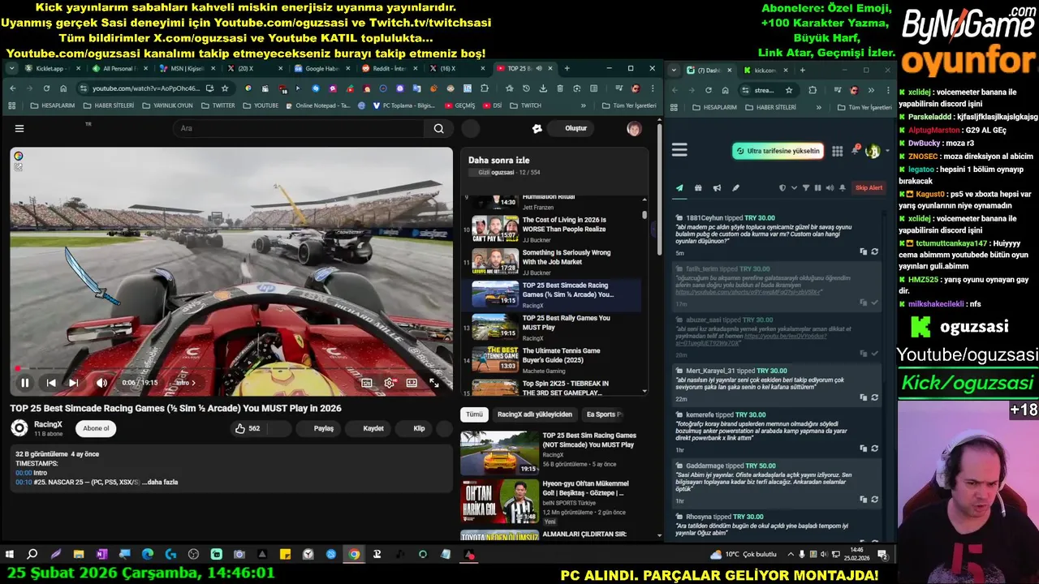Open the YouTube account avatar menu
1039x584 pixels.
pyautogui.click(x=634, y=128)
